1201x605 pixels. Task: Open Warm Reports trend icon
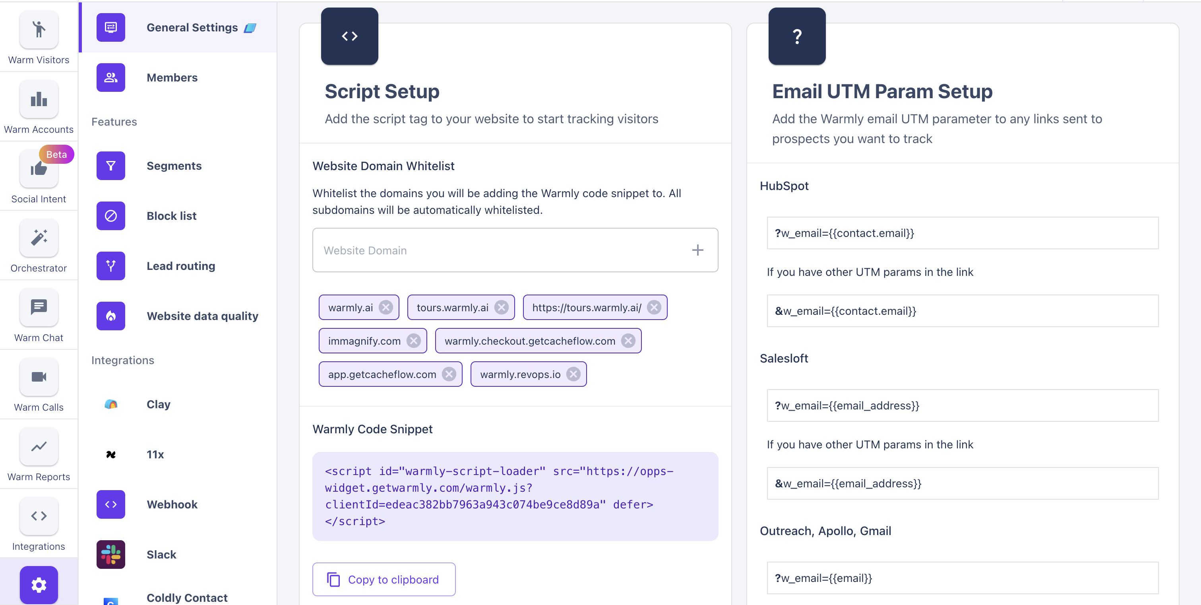click(x=39, y=446)
